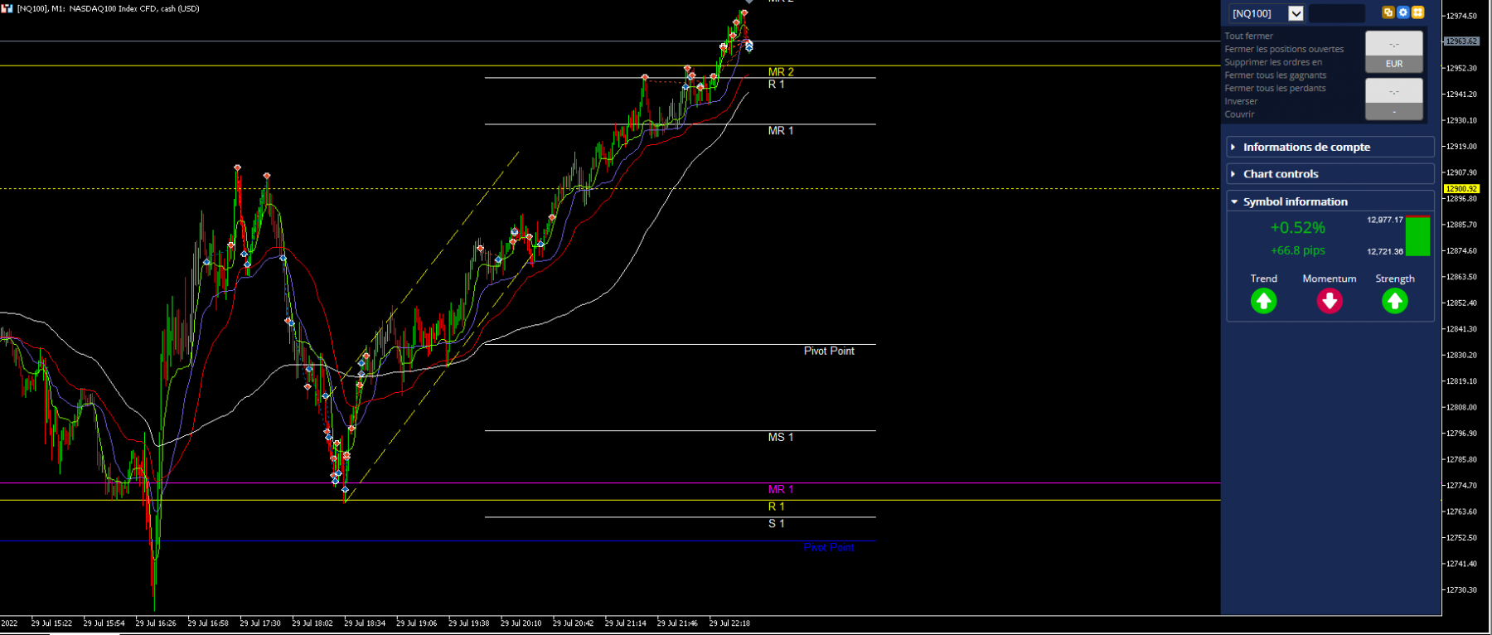Screen dimensions: 1492x635
Task: Click the Inverser option
Action: pyautogui.click(x=1241, y=101)
